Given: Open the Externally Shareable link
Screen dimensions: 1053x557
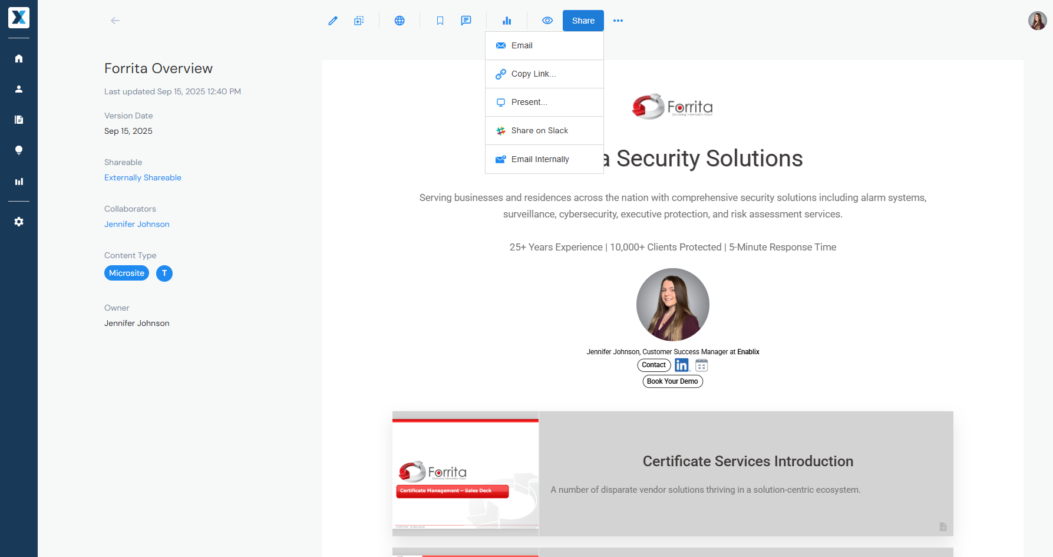Looking at the screenshot, I should coord(143,177).
